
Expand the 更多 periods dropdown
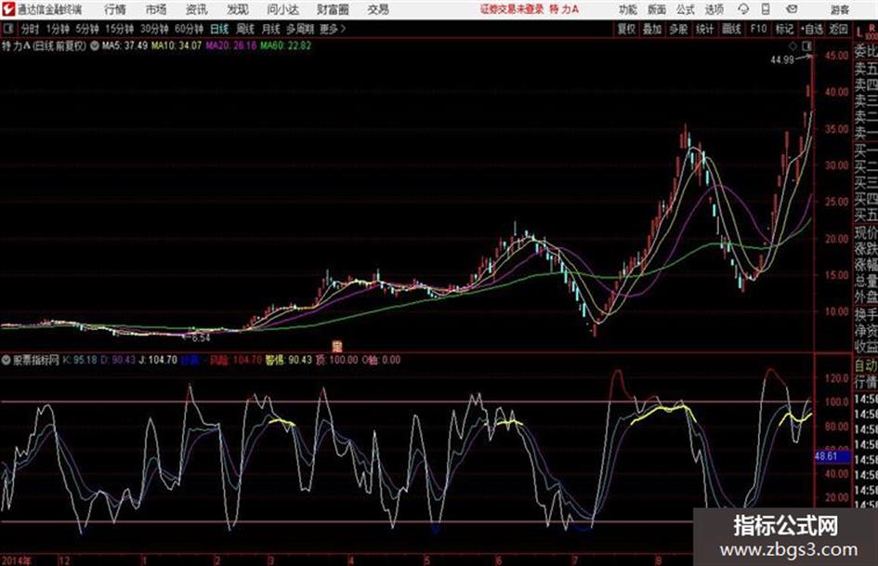[x=333, y=29]
